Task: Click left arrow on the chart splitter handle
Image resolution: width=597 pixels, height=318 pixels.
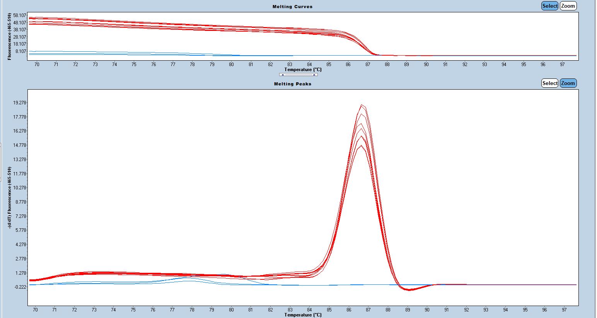Action: pyautogui.click(x=283, y=75)
